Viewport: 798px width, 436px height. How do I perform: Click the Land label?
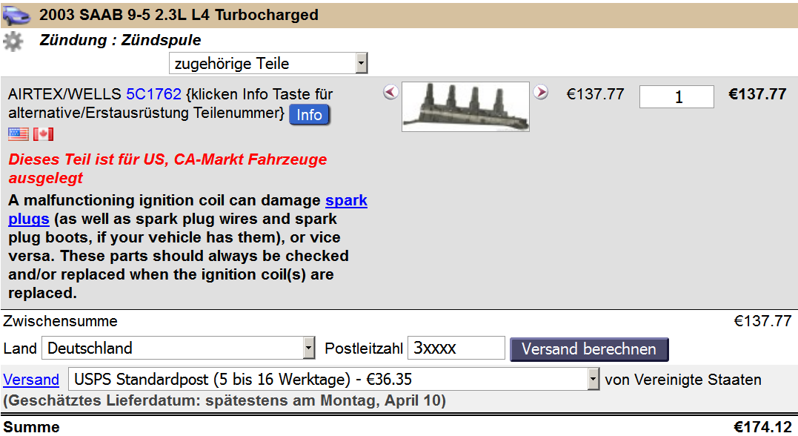[x=20, y=349]
